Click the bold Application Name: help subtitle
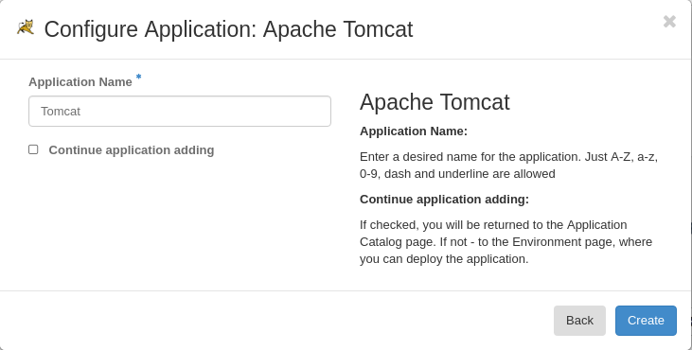Viewport: 692px width, 350px height. [x=414, y=131]
